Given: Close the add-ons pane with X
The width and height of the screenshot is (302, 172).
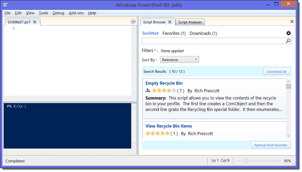Looking at the screenshot, I should pos(292,21).
